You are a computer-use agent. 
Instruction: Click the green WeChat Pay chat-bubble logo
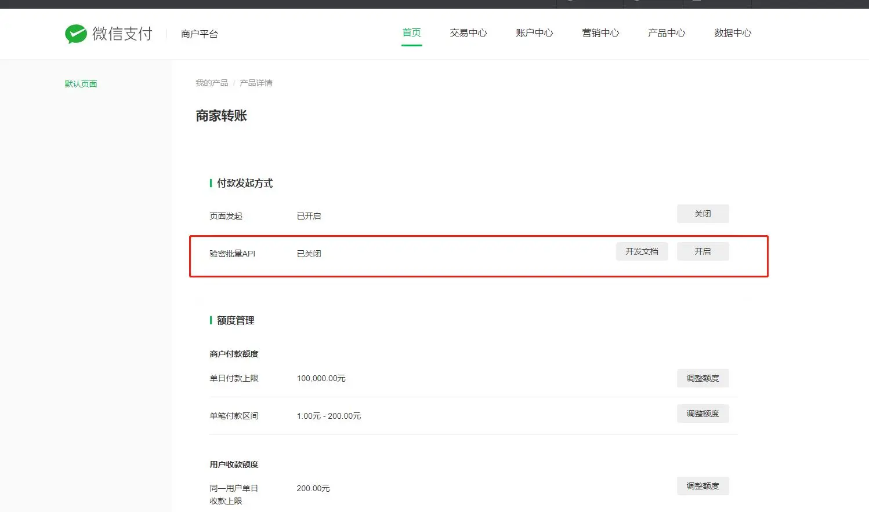[76, 34]
